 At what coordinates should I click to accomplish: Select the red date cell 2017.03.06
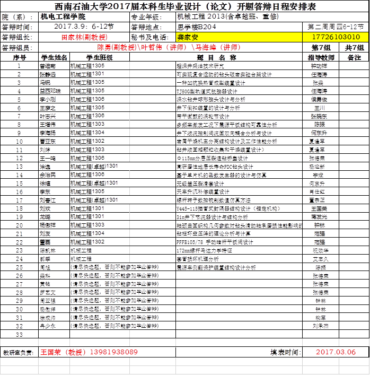click(x=336, y=352)
